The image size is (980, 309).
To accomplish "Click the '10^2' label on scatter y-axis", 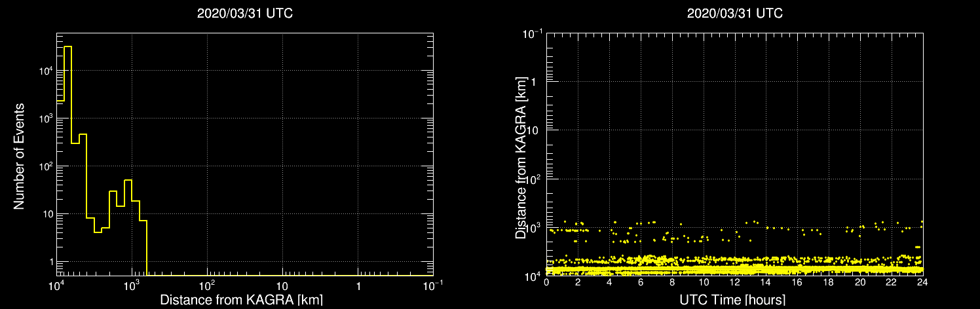I will 533,177.
